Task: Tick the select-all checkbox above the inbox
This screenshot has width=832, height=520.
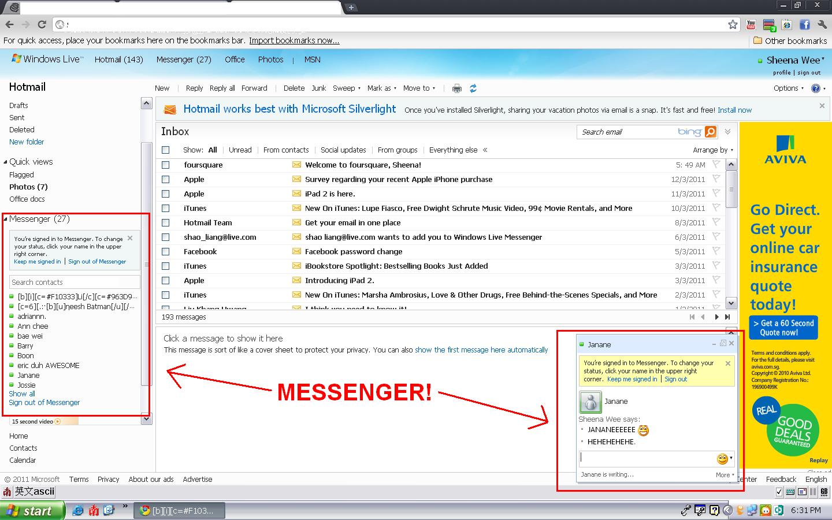Action: (166, 150)
